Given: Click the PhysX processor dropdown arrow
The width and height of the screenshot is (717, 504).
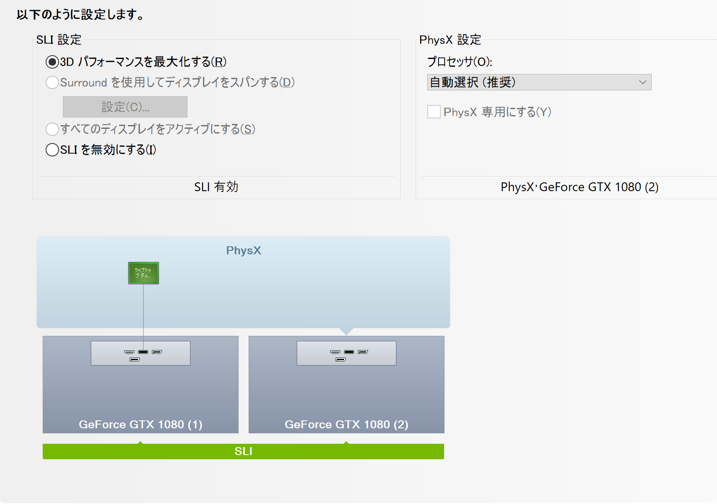Looking at the screenshot, I should (642, 82).
